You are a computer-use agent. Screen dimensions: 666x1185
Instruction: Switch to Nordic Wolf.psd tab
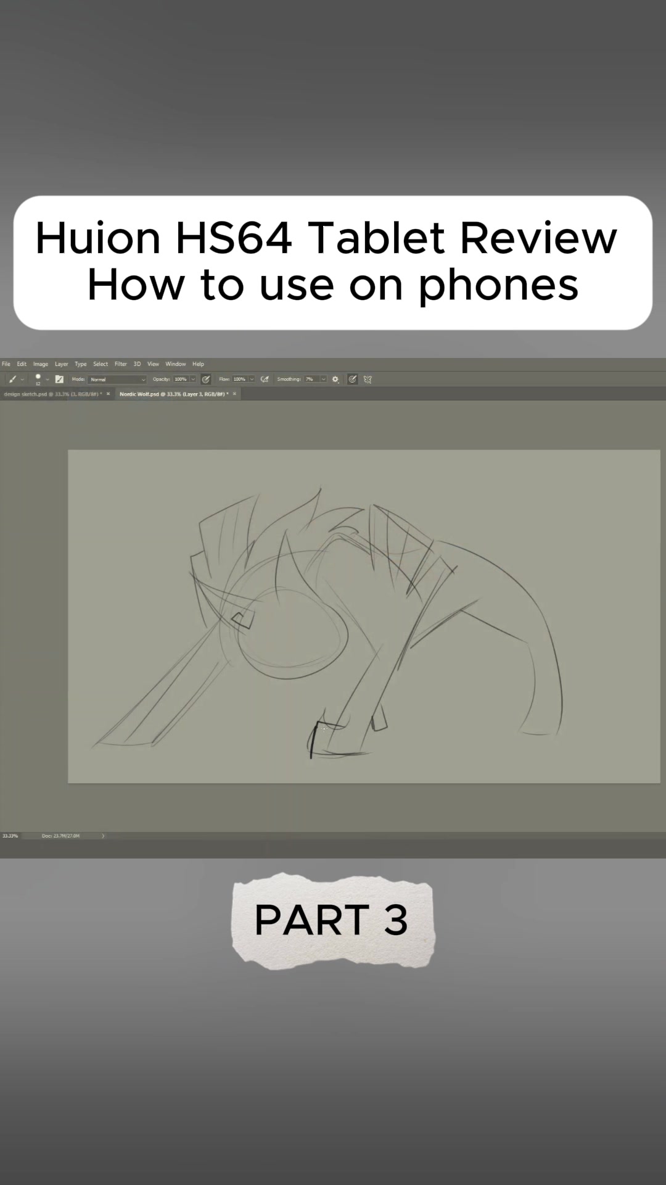[174, 394]
